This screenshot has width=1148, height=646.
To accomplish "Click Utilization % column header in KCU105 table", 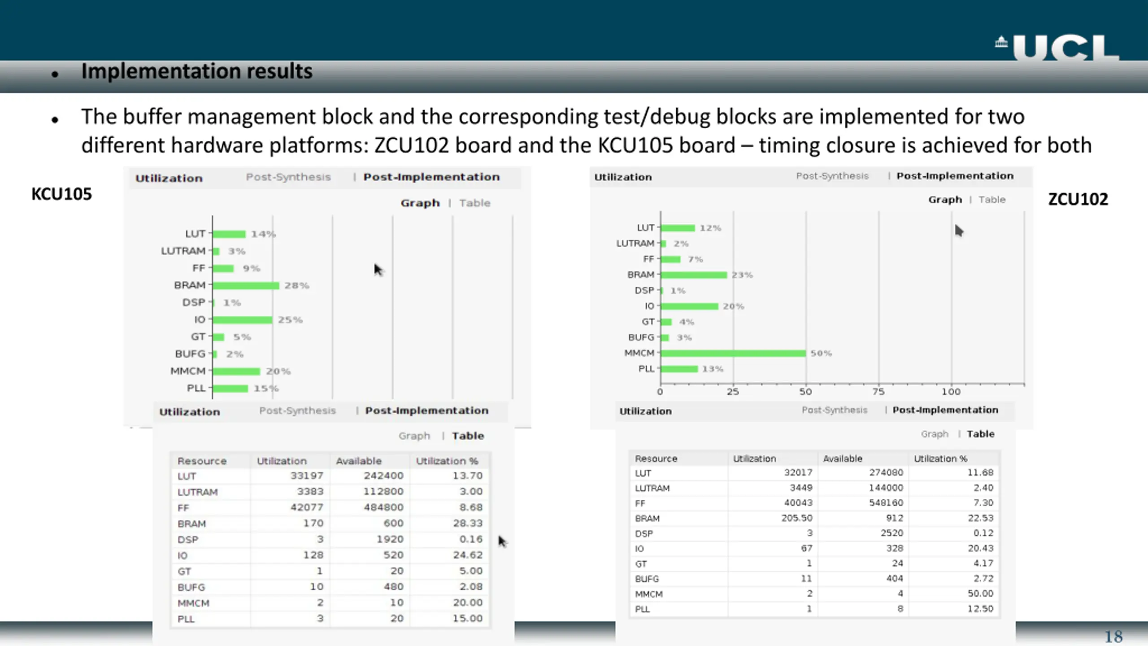I will coord(447,461).
